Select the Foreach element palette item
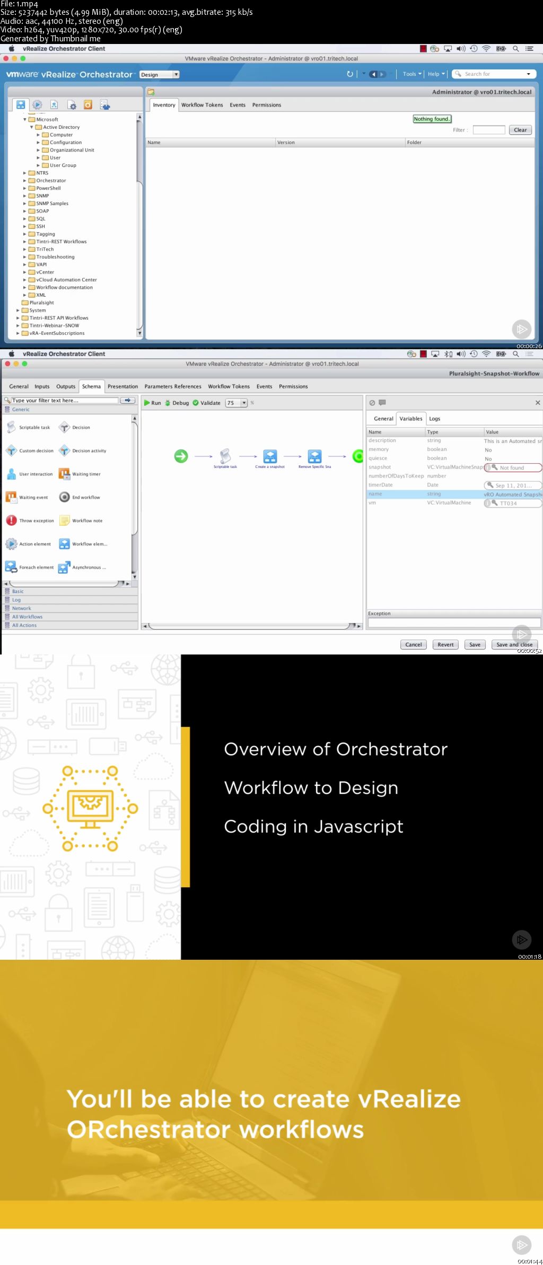This screenshot has width=543, height=1265. 30,567
